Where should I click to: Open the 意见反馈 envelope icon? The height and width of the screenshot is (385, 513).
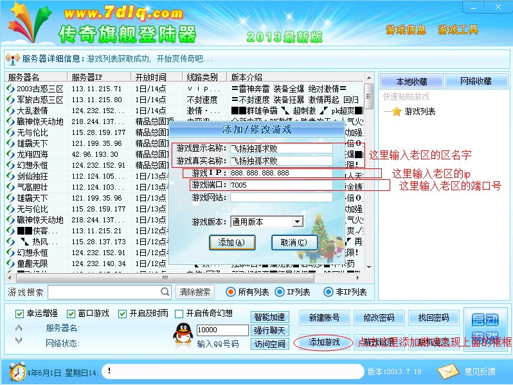[x=448, y=372]
